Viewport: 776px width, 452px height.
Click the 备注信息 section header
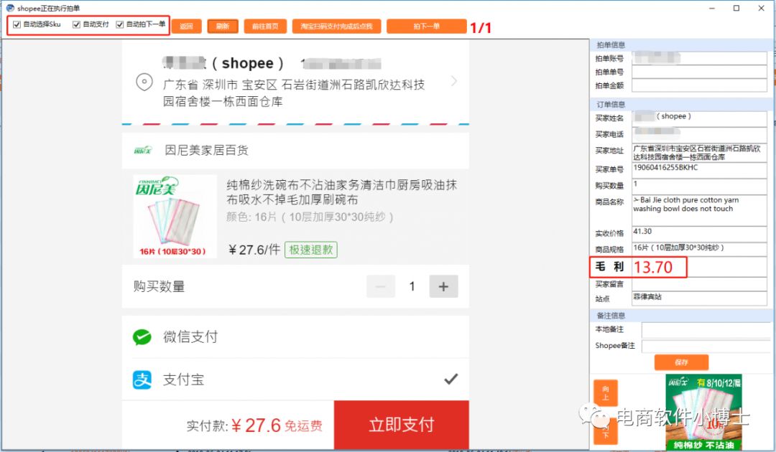click(611, 316)
